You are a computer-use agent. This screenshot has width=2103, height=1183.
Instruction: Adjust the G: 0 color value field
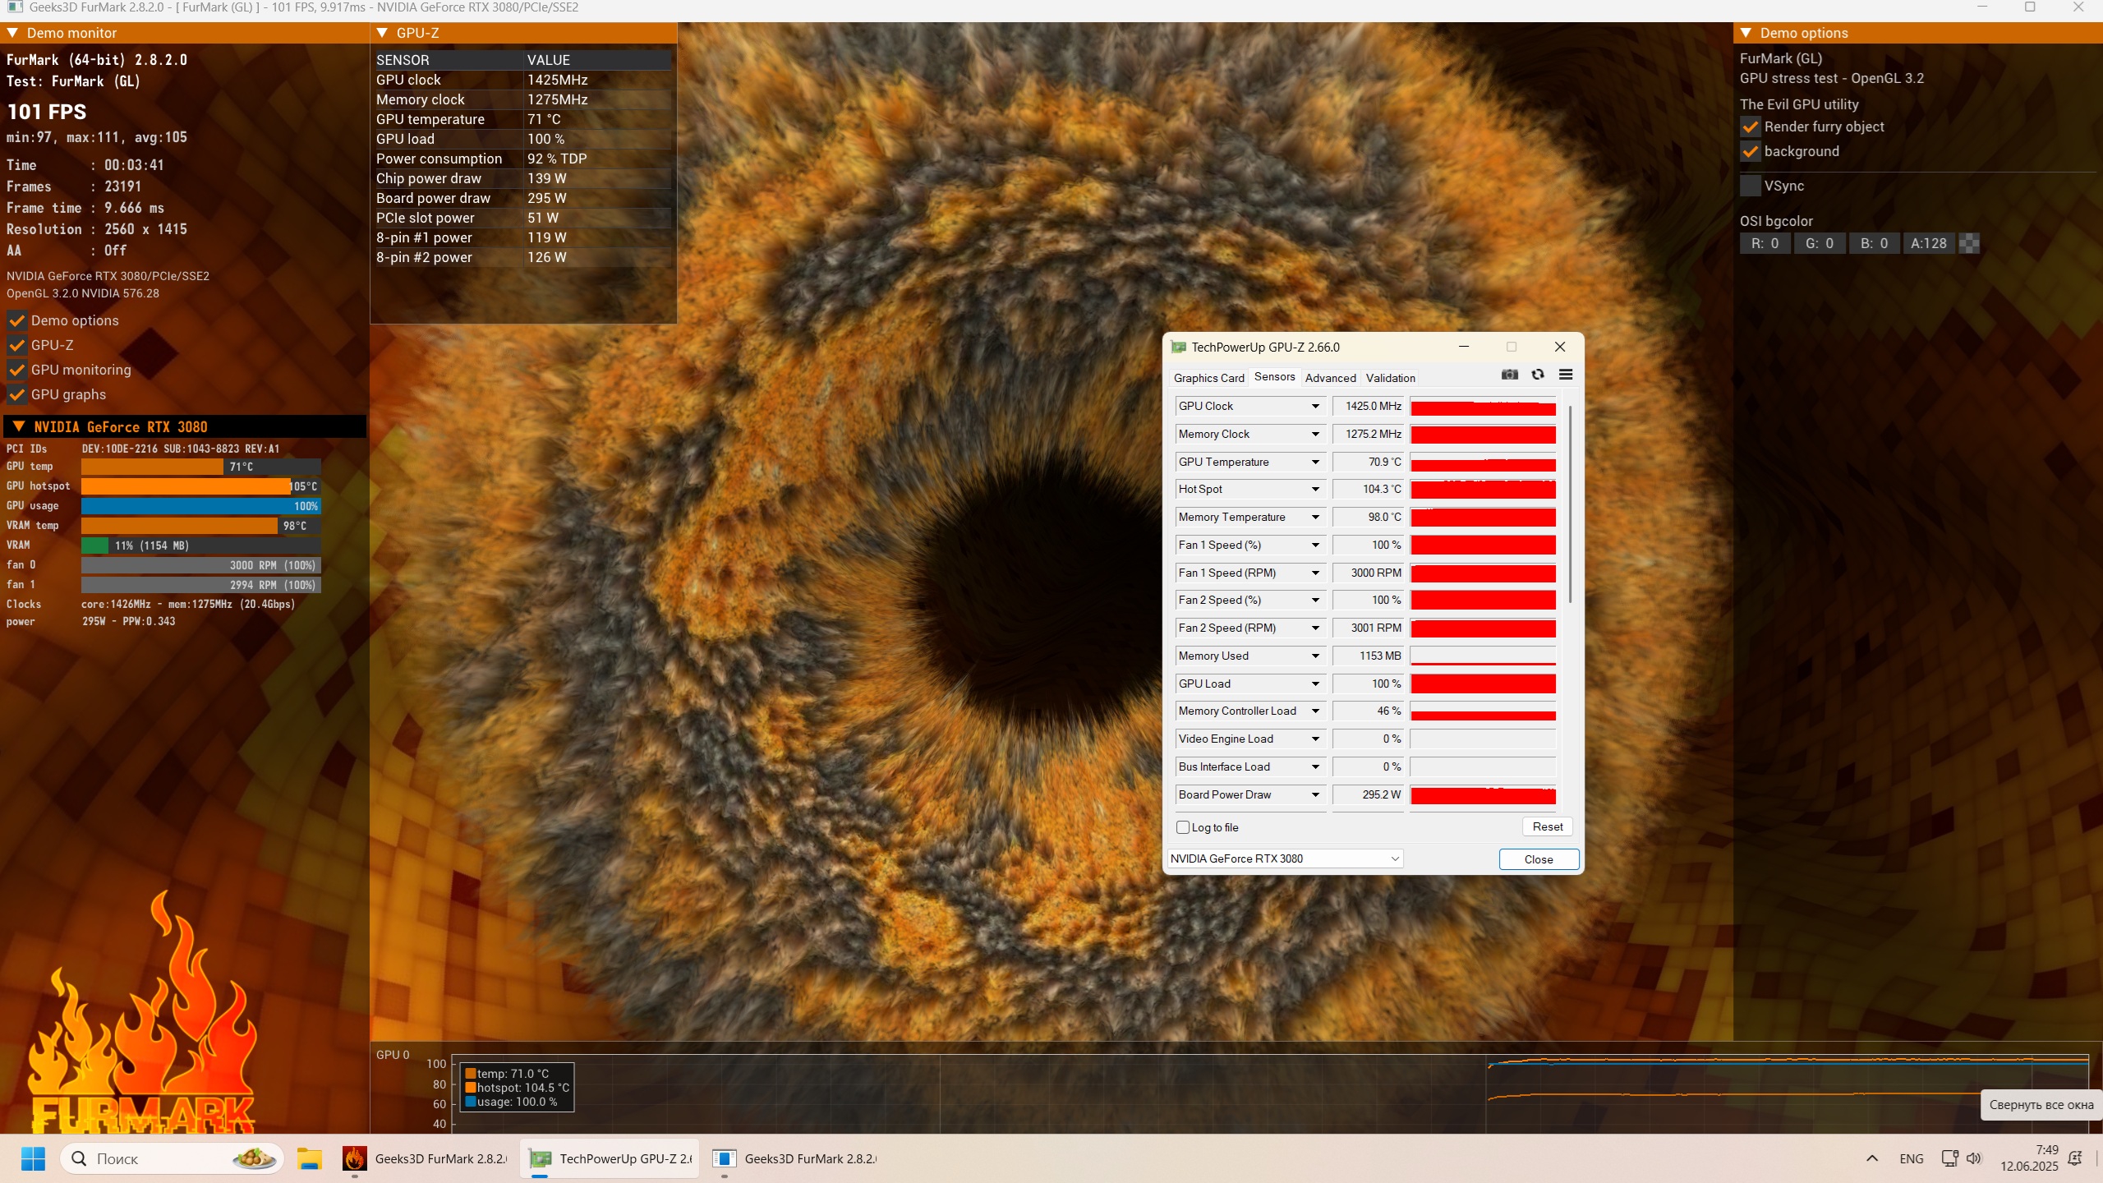click(1819, 243)
